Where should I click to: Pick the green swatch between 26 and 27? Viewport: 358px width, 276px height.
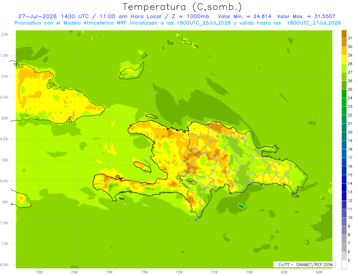[344, 77]
